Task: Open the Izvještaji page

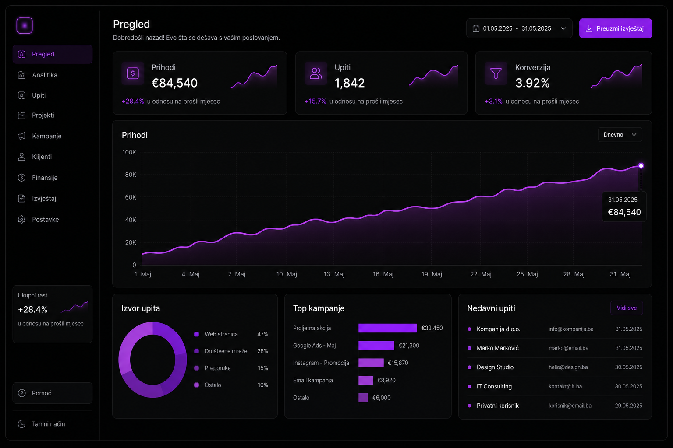Action: [53, 198]
